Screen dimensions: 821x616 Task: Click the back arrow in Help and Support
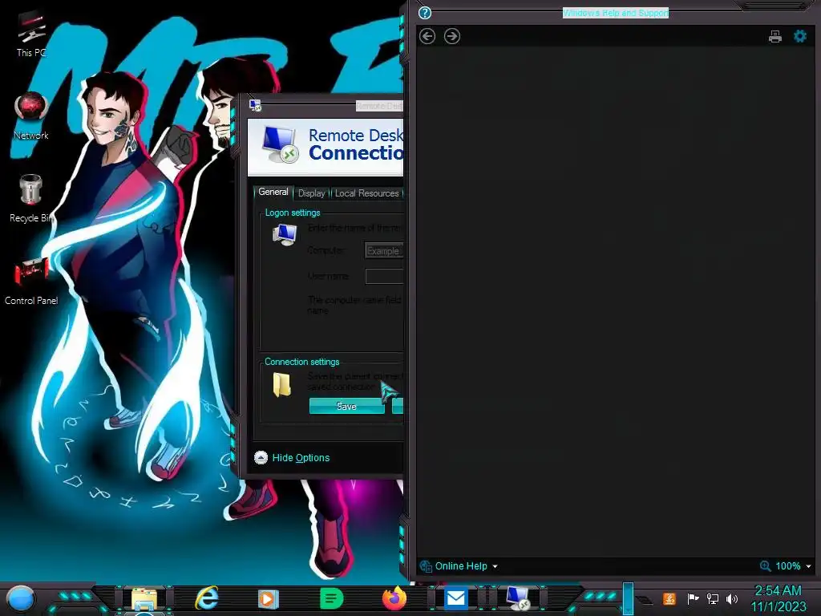pos(427,36)
